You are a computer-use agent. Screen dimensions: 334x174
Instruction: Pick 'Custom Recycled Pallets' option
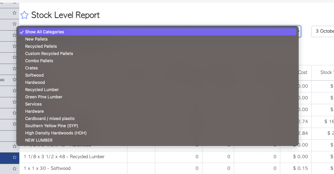point(157,54)
